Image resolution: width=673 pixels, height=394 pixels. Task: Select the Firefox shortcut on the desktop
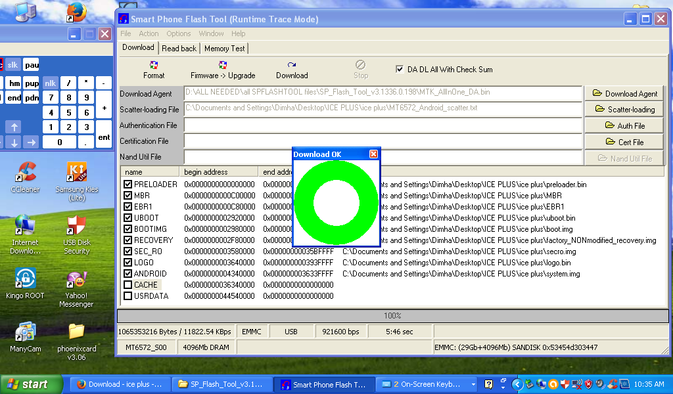[76, 12]
